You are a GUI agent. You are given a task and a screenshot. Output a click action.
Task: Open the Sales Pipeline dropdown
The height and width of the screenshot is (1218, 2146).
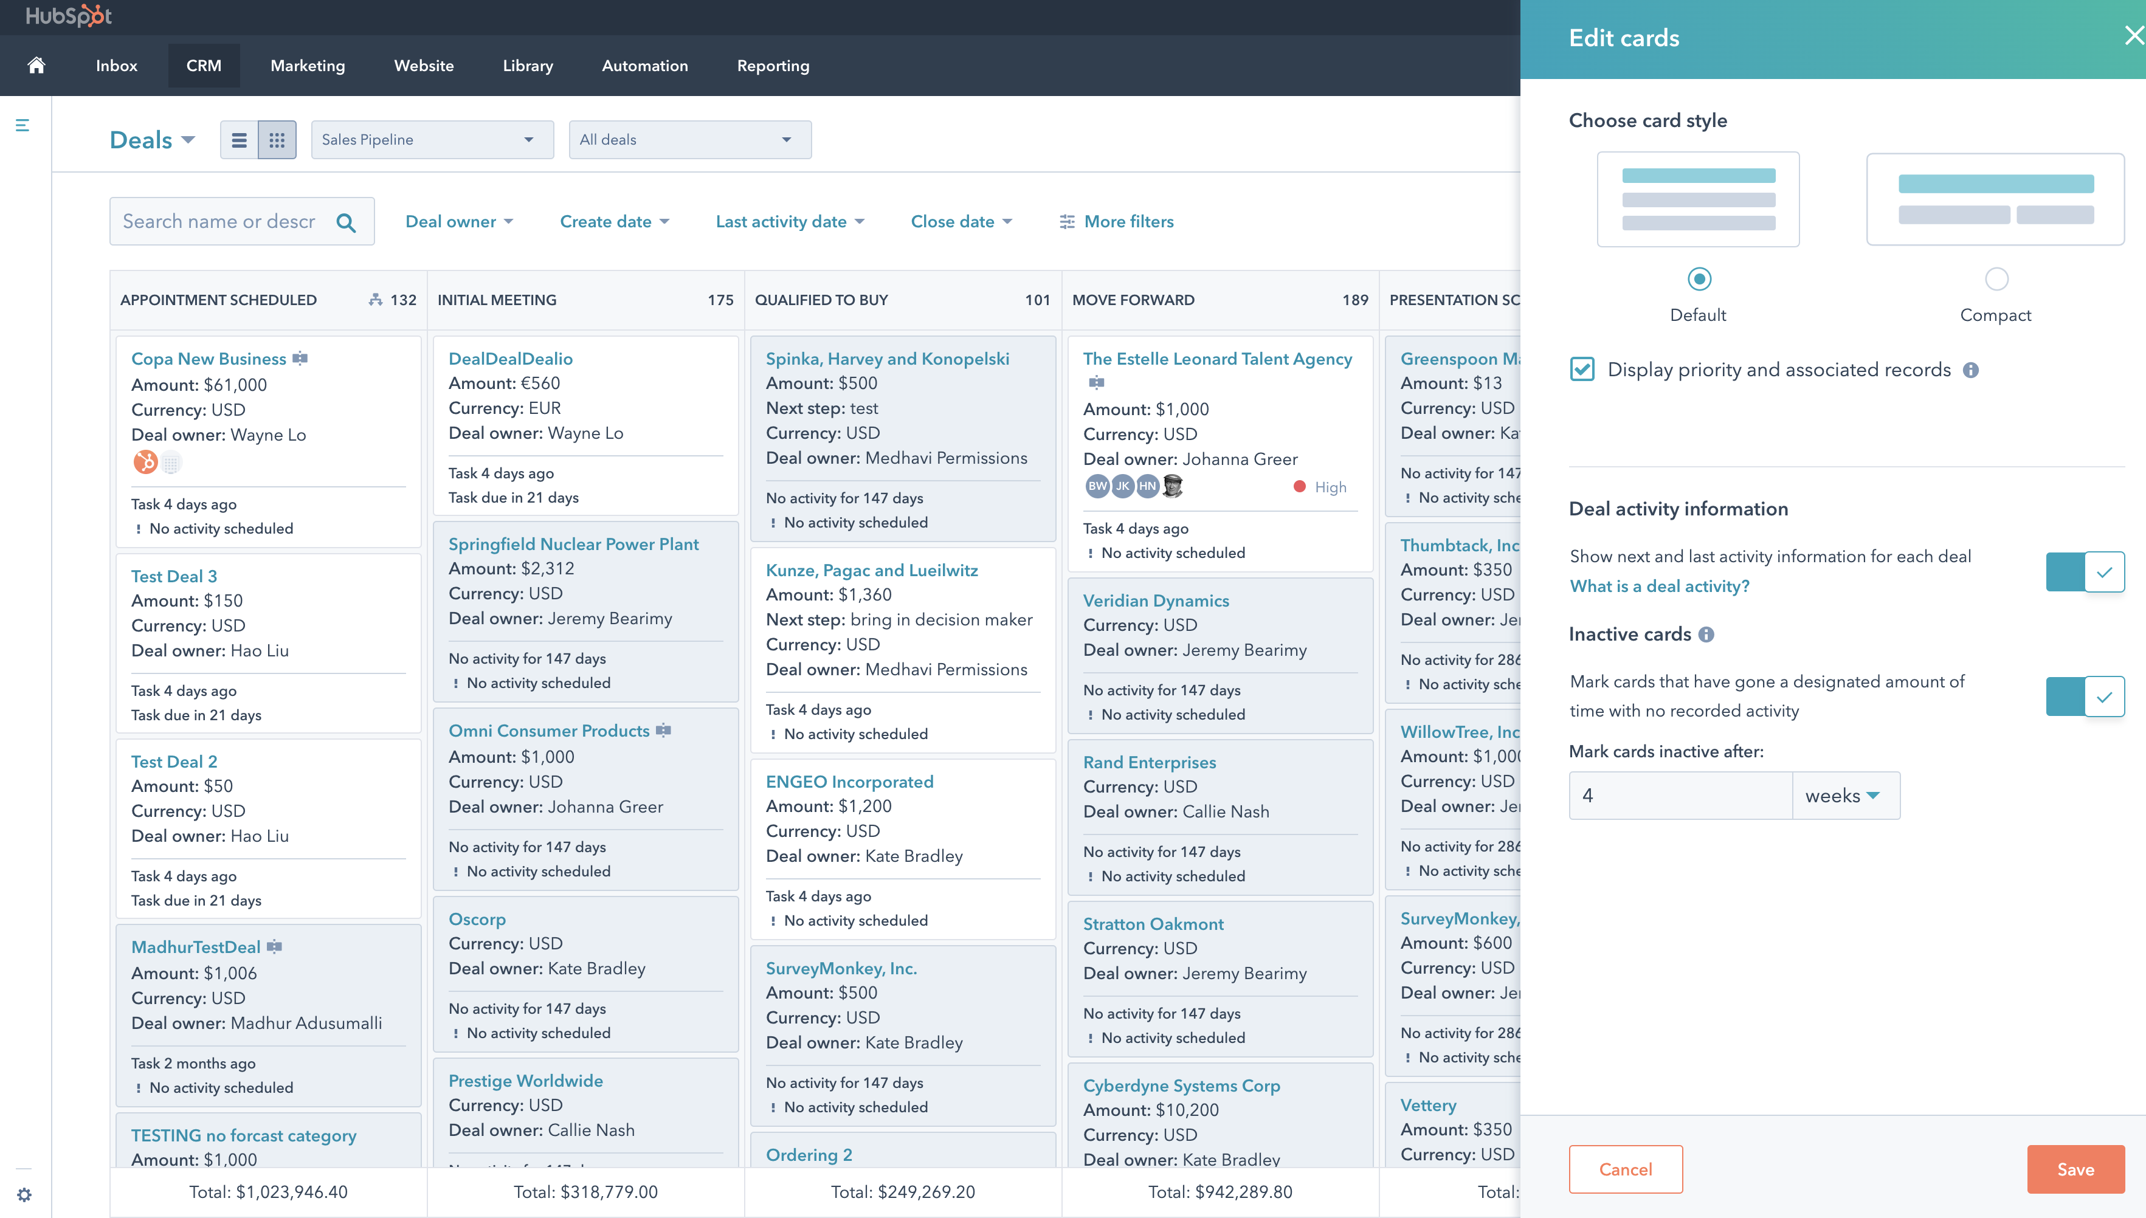(x=432, y=140)
